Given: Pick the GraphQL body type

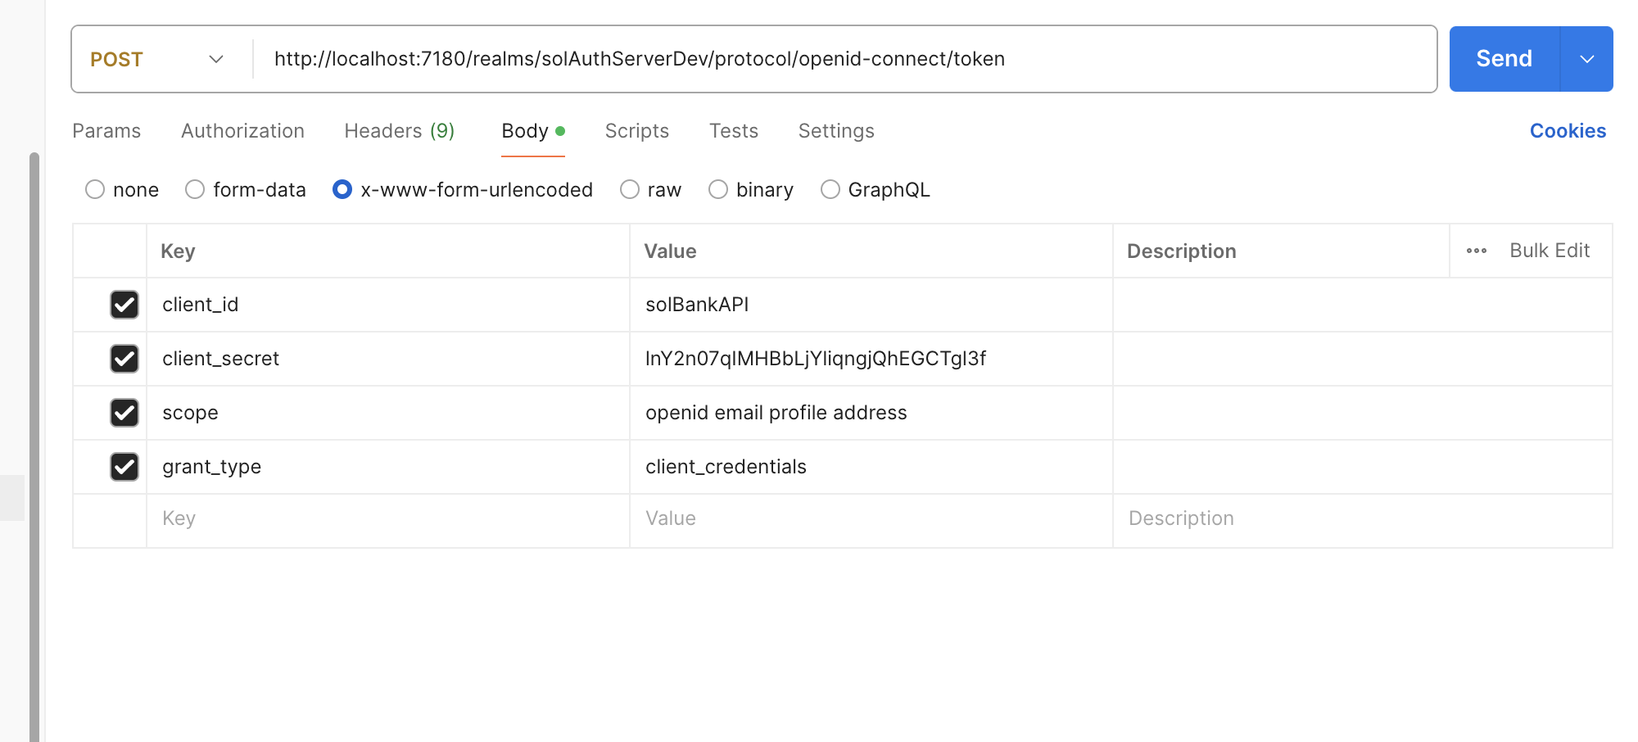Looking at the screenshot, I should click(x=830, y=190).
